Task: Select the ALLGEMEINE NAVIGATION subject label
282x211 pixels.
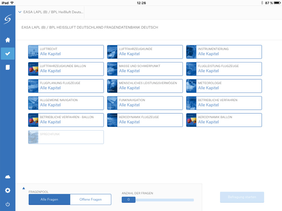Action: 59,100
